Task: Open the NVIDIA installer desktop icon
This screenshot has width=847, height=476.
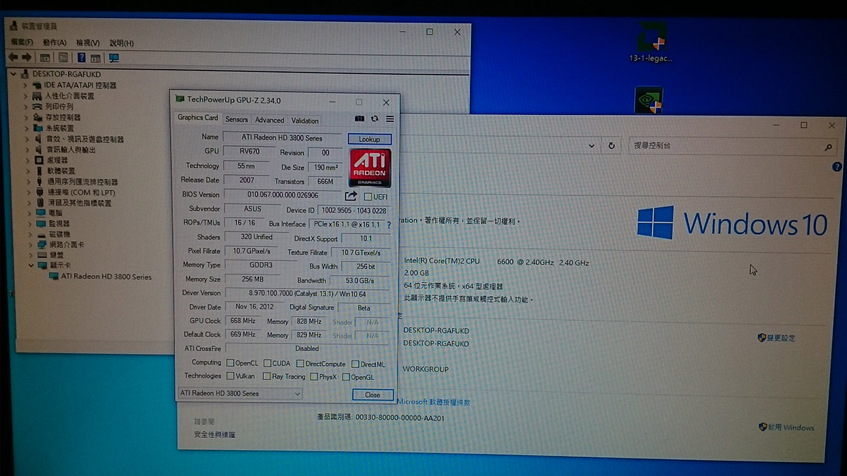Action: (x=649, y=99)
